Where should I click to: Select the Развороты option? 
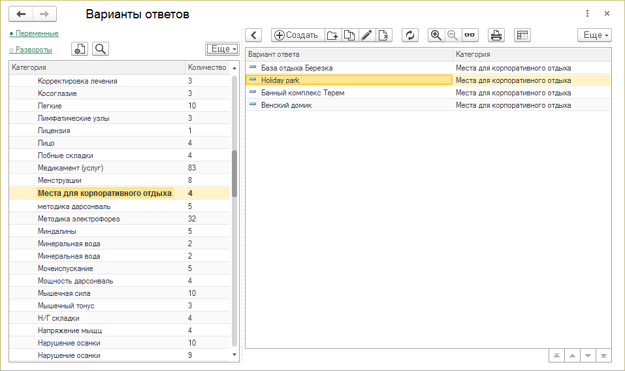pyautogui.click(x=33, y=50)
